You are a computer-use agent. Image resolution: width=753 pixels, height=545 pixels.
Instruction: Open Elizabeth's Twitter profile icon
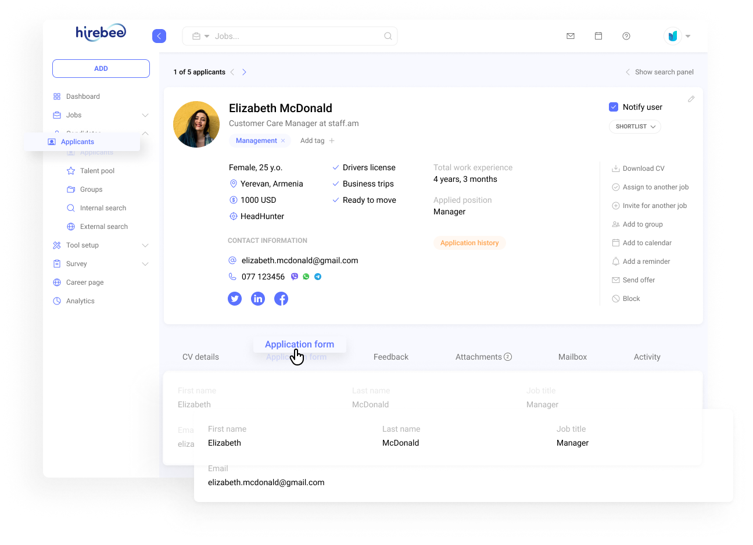(x=235, y=299)
